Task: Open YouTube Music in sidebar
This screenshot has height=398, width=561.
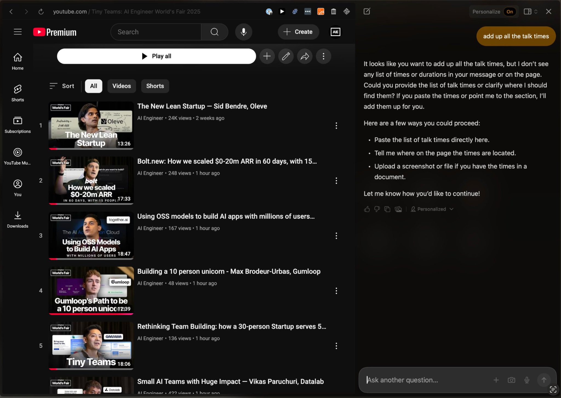Action: [18, 156]
